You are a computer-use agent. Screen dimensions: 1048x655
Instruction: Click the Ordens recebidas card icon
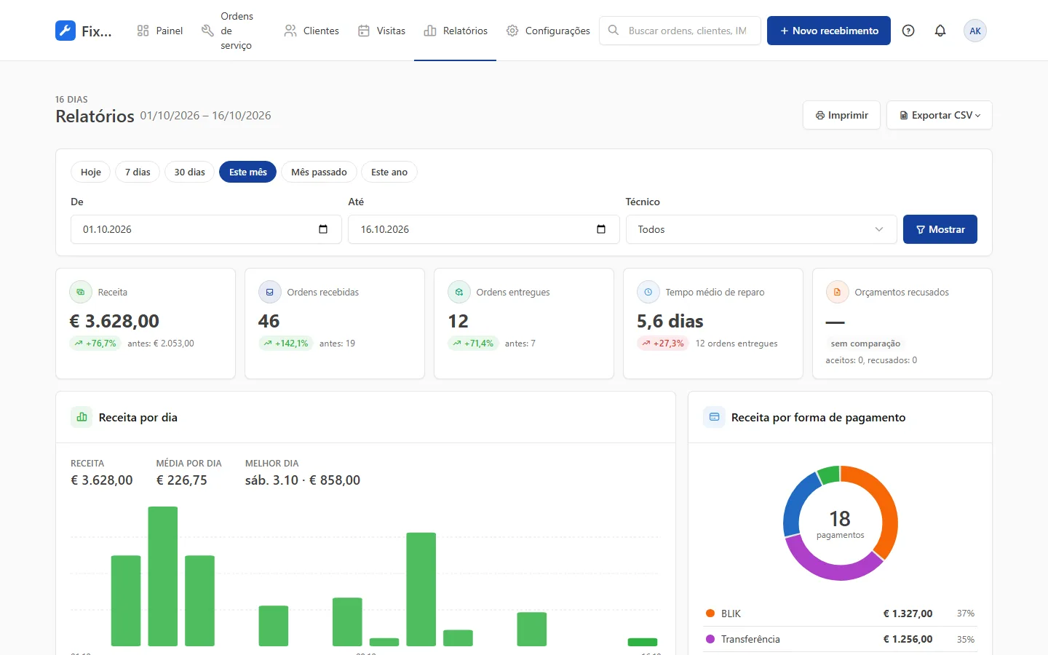point(270,292)
